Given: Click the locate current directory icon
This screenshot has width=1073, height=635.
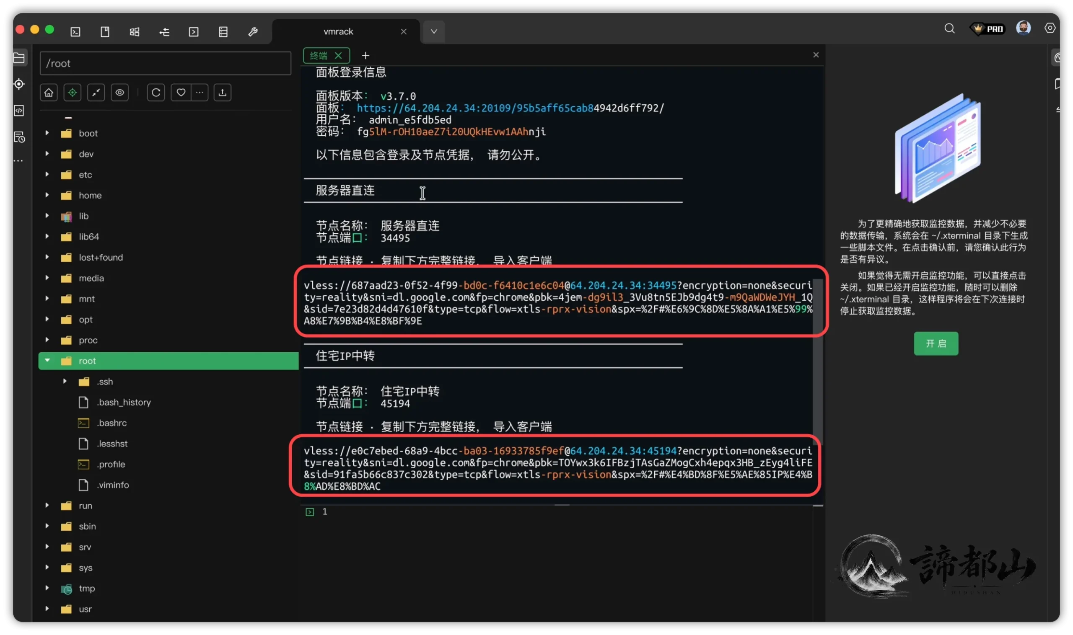Looking at the screenshot, I should pos(73,93).
